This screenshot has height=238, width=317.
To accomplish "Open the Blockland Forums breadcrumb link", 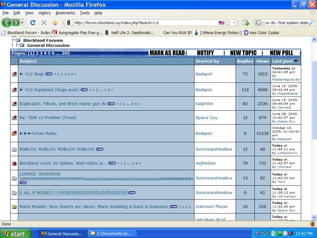I will [43, 40].
